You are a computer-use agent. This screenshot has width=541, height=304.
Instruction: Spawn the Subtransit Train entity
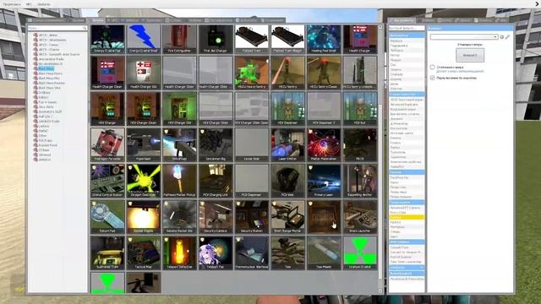click(107, 252)
